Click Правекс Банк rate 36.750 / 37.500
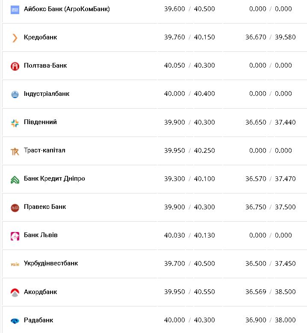Screen dimensions: 307x333 270,207
